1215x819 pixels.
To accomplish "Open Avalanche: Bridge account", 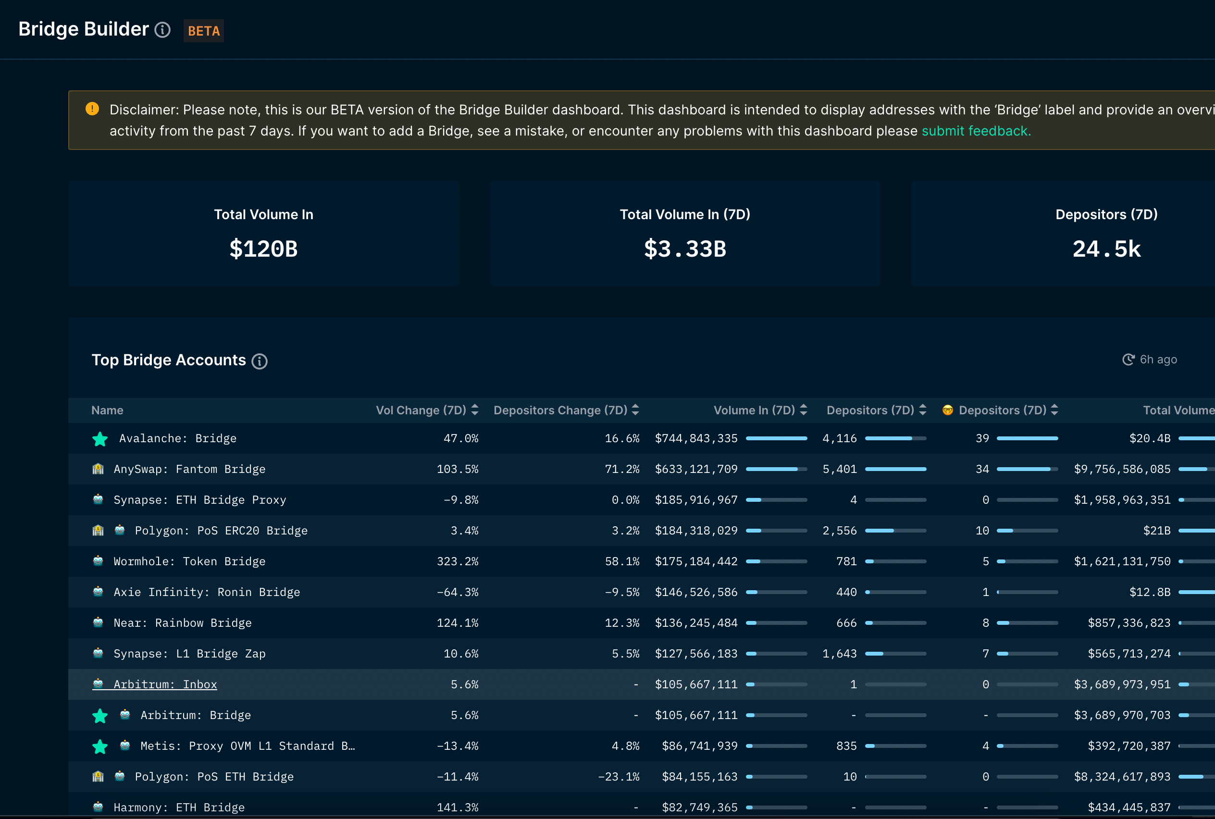I will pos(178,438).
